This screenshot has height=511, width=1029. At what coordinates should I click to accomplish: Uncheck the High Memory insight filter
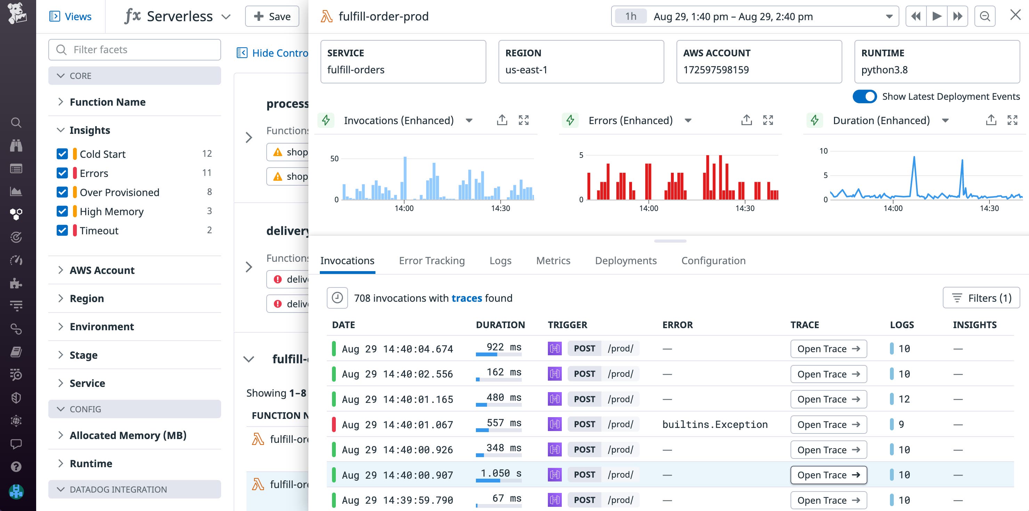[x=62, y=211]
